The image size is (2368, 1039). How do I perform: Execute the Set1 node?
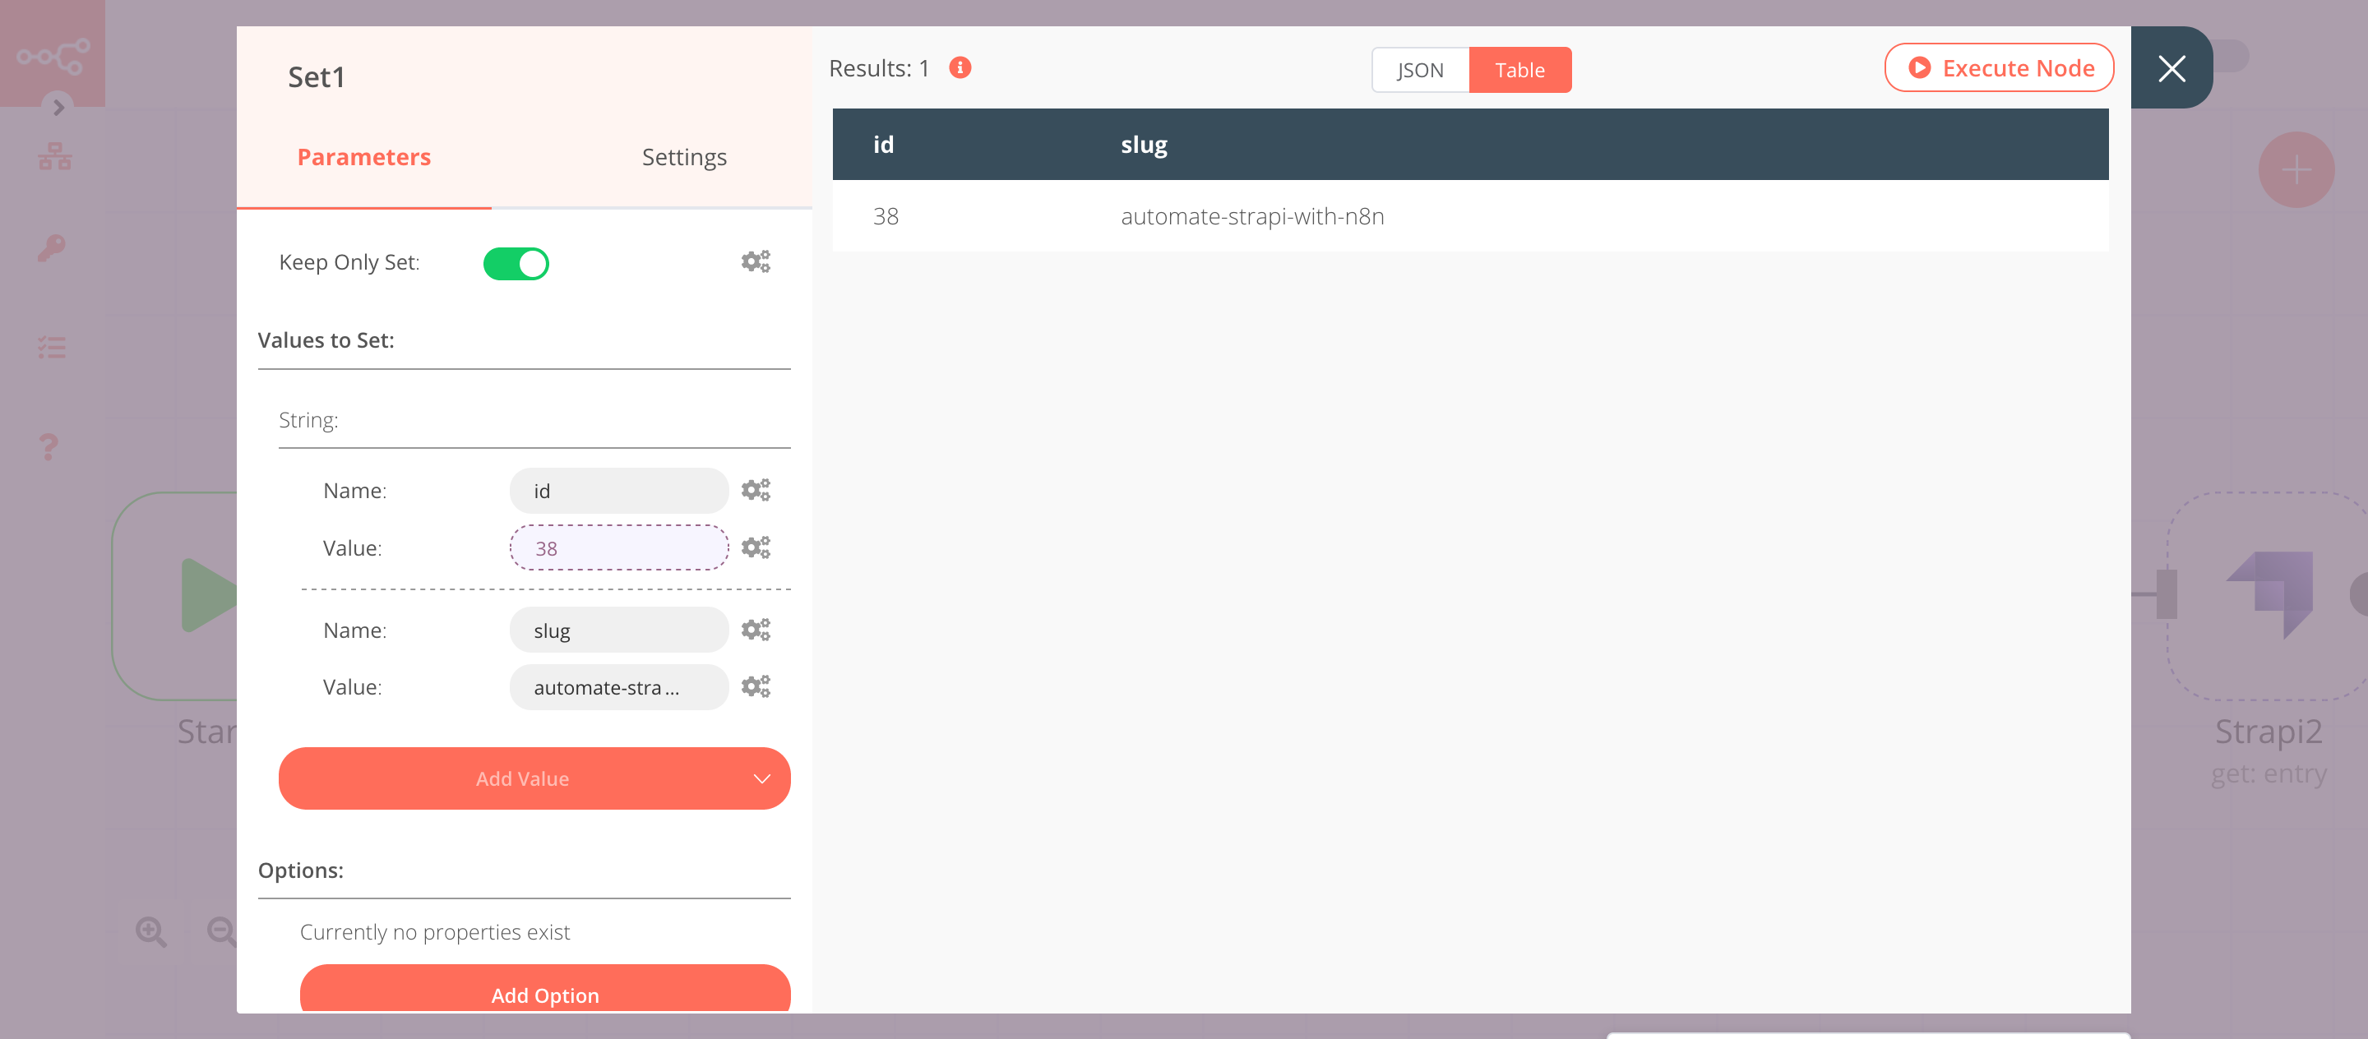click(1999, 67)
